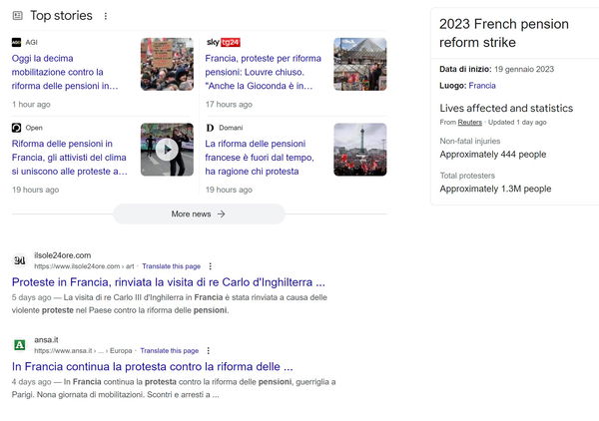
Task: Click the 'Top stories' heading text
Action: click(61, 16)
